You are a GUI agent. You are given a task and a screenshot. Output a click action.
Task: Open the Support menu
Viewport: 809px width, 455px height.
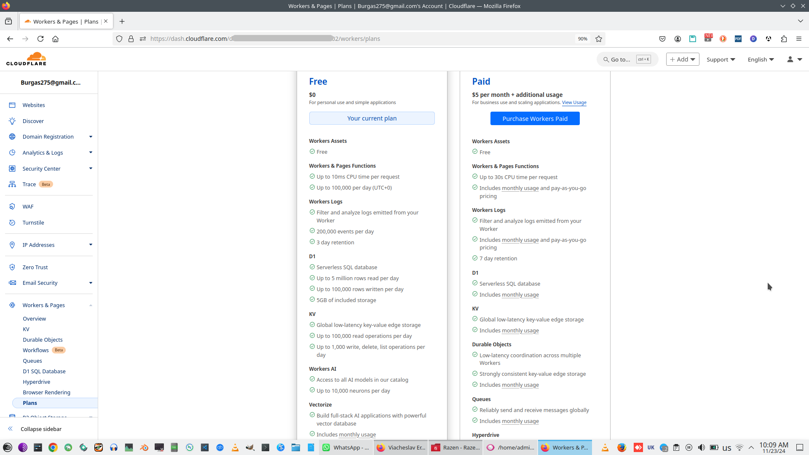[721, 59]
